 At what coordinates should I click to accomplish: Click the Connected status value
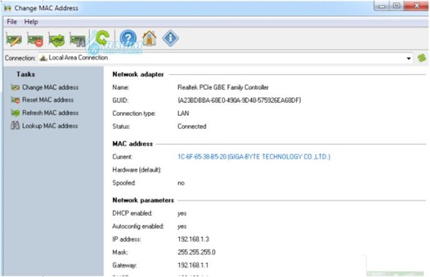click(x=192, y=127)
